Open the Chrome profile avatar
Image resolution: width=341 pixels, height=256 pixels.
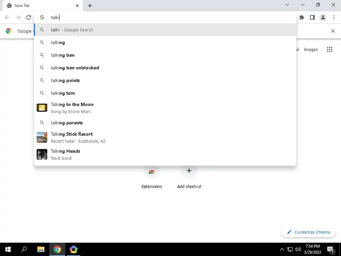[323, 17]
